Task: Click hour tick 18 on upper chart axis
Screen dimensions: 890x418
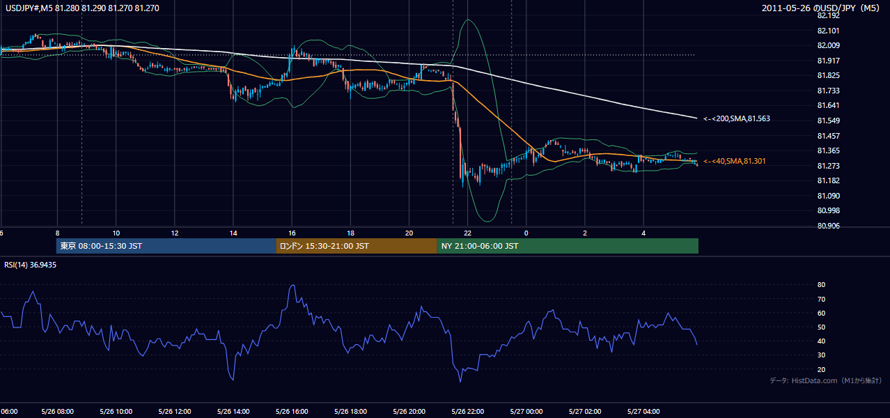Action: 350,233
